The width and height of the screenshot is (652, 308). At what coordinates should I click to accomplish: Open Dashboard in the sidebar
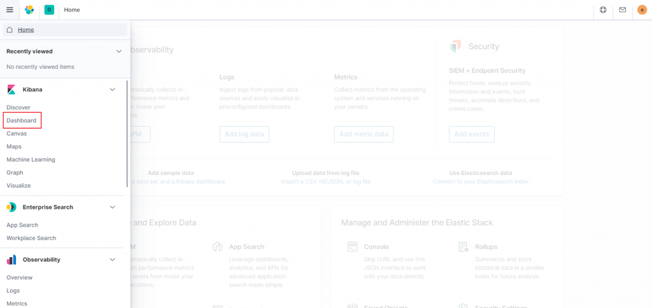pyautogui.click(x=21, y=120)
